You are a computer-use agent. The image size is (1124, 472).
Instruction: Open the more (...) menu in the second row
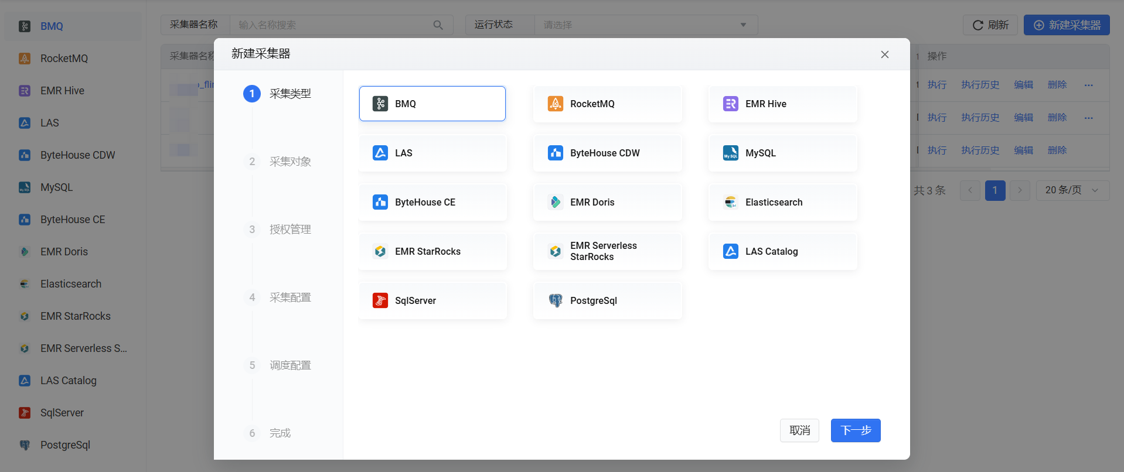pos(1089,118)
